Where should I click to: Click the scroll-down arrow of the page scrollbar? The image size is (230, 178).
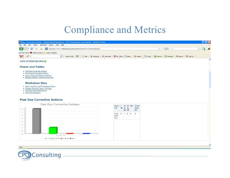tap(210, 145)
